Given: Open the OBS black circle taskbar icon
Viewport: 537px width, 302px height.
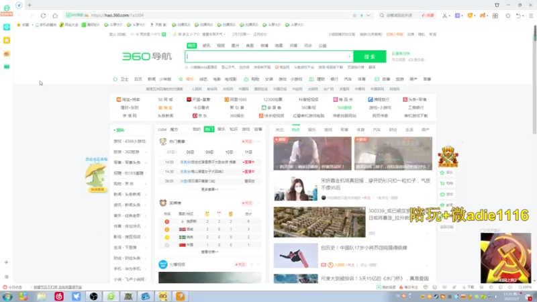Looking at the screenshot, I should coord(93,296).
